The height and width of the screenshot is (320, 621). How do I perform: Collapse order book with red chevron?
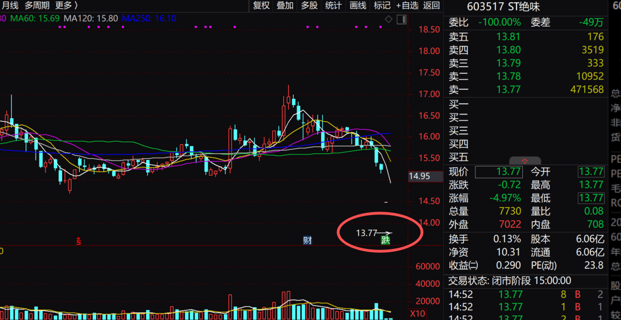(x=524, y=161)
